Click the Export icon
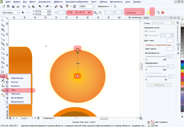The height and width of the screenshot is (127, 184). click(61, 6)
